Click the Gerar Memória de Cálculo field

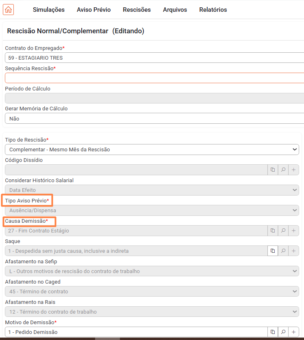pyautogui.click(x=154, y=118)
